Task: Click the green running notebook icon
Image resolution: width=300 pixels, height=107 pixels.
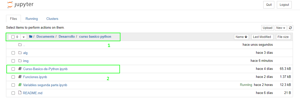Action: point(20,85)
